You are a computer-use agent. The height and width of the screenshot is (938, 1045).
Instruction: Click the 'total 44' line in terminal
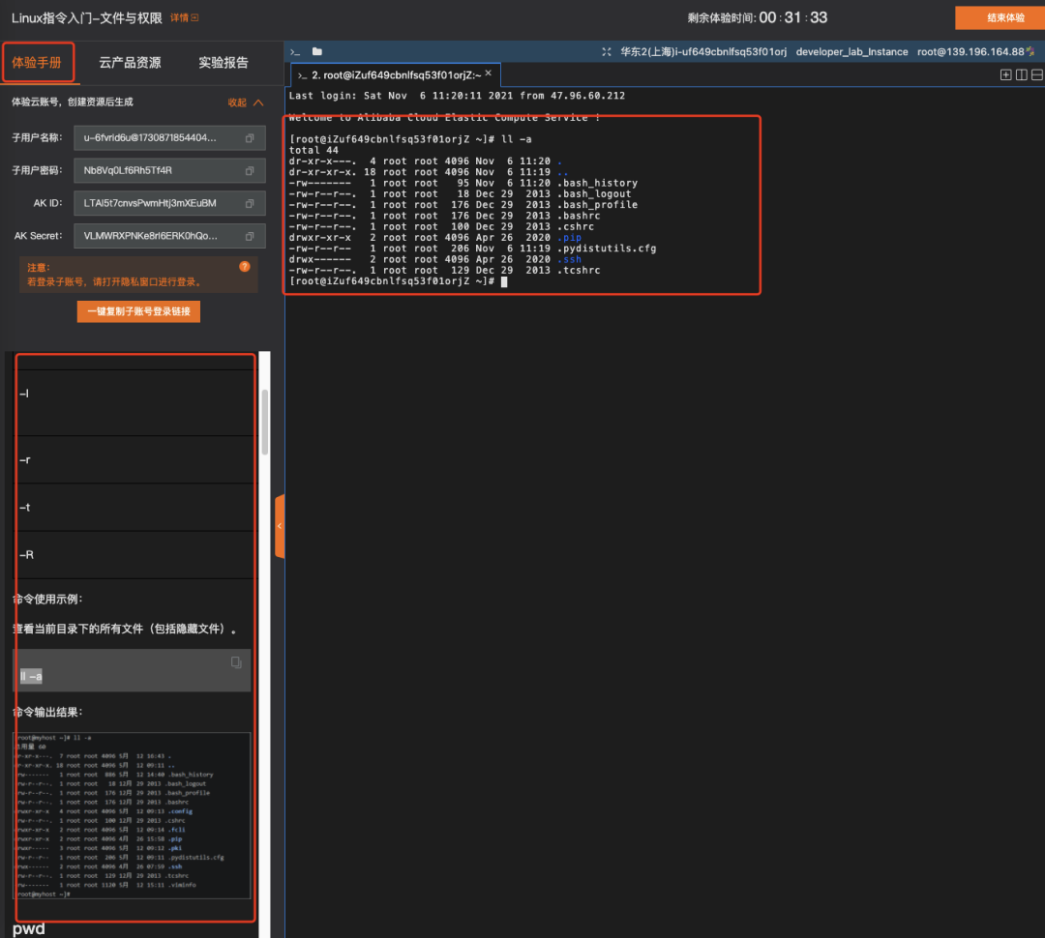313,151
